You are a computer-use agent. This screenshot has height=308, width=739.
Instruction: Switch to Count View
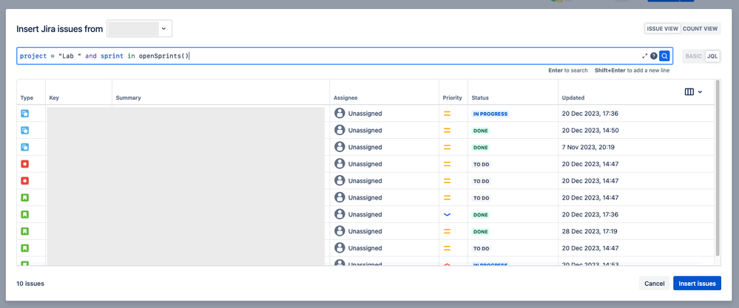click(x=700, y=29)
